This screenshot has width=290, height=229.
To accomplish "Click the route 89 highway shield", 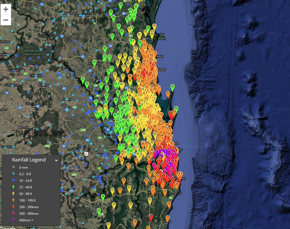I will (x=72, y=191).
